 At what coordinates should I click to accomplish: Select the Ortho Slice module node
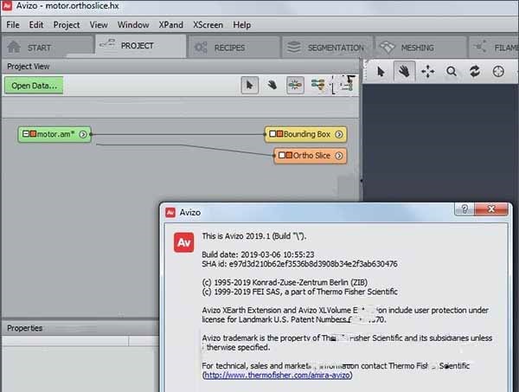311,156
